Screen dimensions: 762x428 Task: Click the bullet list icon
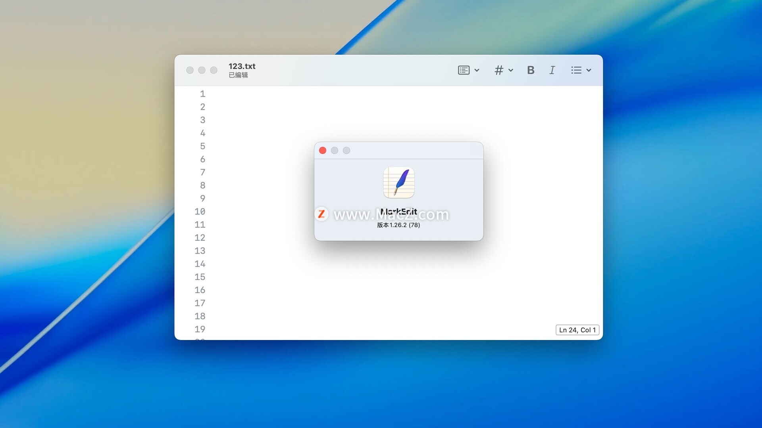coord(576,70)
